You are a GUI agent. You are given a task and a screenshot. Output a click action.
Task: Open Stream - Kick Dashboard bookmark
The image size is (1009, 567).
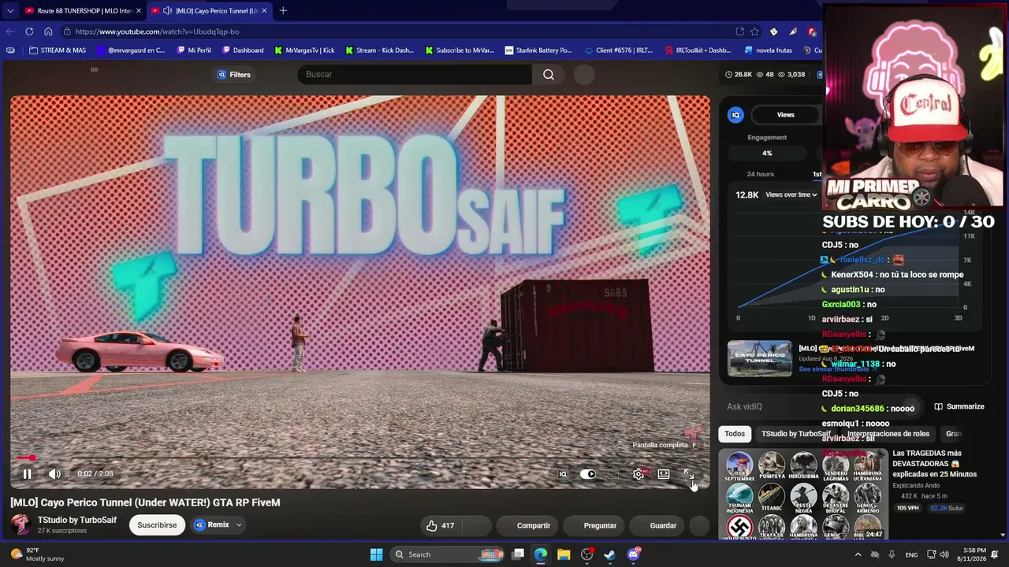[x=379, y=50]
